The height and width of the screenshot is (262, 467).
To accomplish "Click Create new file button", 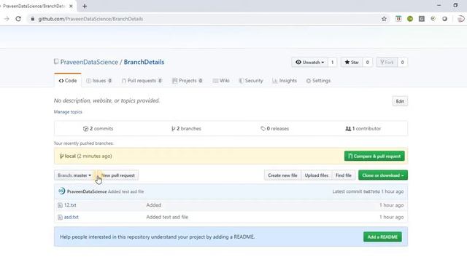I will [x=282, y=175].
